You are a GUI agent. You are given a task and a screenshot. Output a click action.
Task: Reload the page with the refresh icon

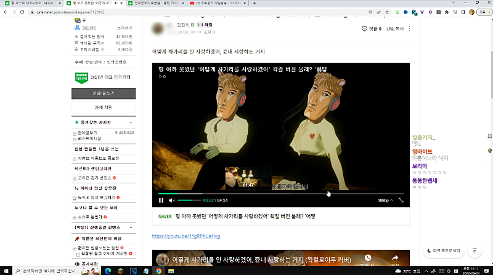pyautogui.click(x=22, y=12)
